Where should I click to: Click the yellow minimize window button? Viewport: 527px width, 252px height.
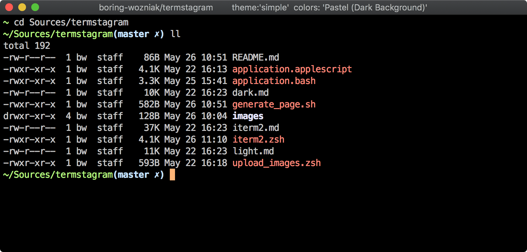(22, 7)
